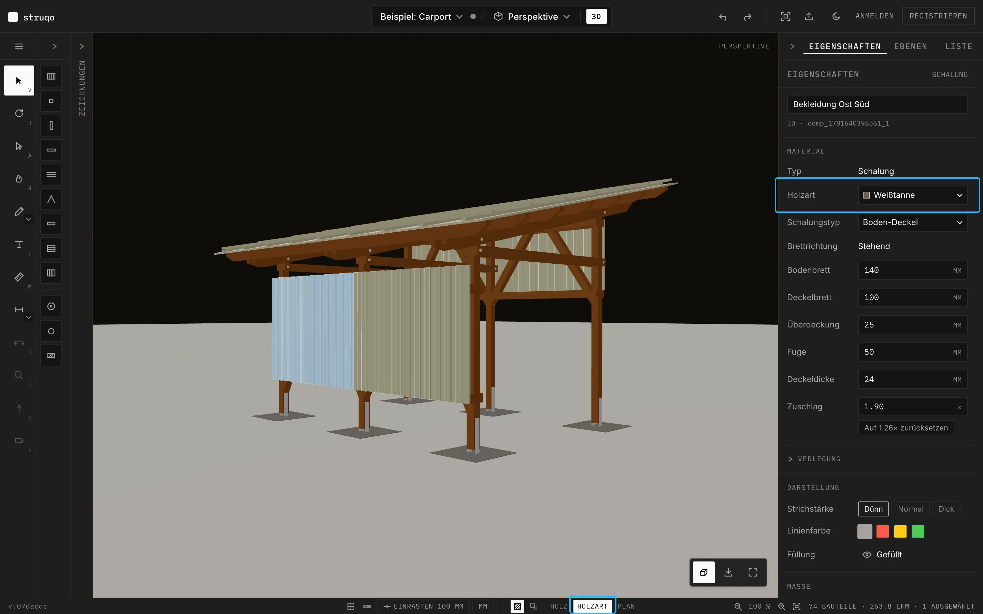The height and width of the screenshot is (614, 983).
Task: Download the 3D view image
Action: coord(728,572)
